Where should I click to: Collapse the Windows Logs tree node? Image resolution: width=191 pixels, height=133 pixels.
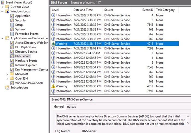click(2, 11)
